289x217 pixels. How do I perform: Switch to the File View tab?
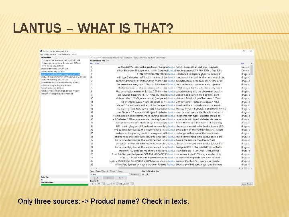[120, 58]
